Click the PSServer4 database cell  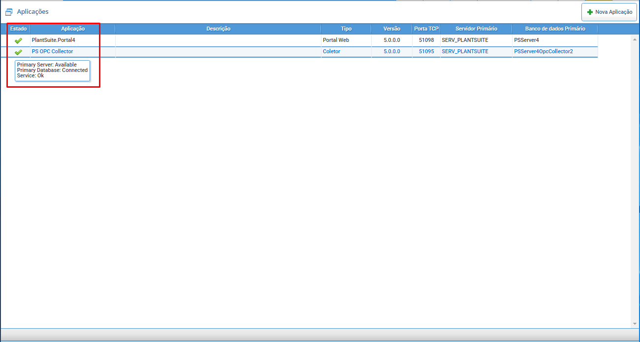[x=526, y=40]
